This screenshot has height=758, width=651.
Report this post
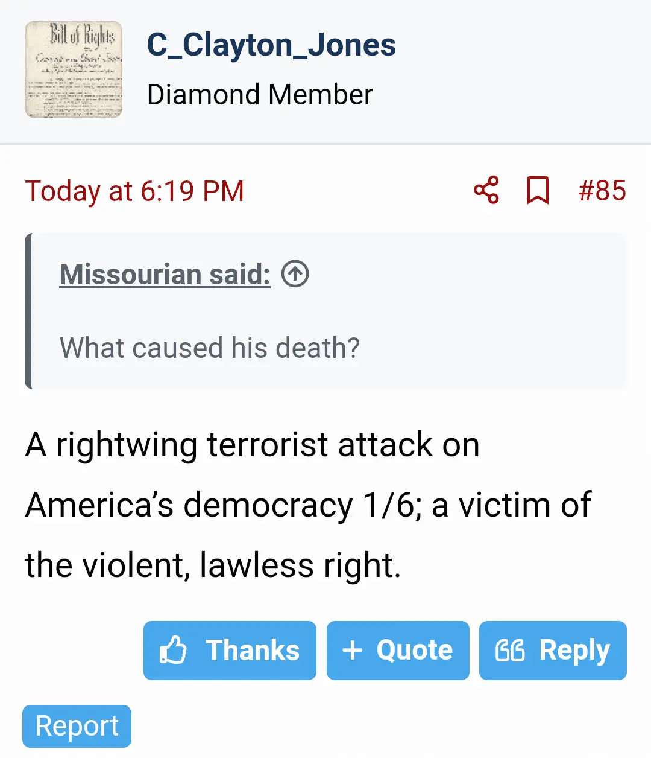click(x=77, y=726)
